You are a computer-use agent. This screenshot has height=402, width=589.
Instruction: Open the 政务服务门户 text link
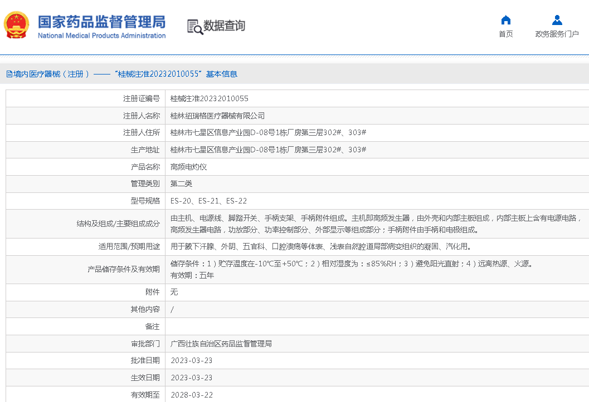click(x=557, y=34)
